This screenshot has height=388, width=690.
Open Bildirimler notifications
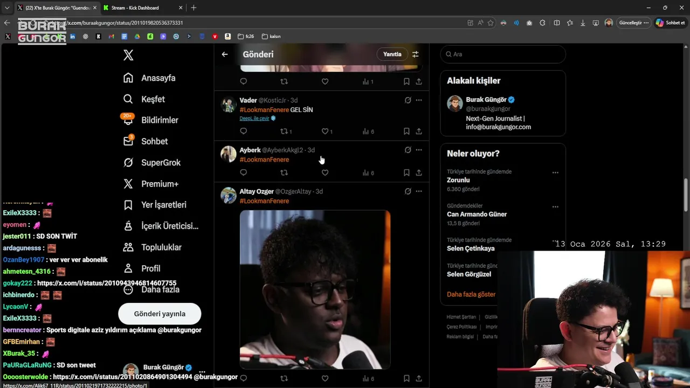pyautogui.click(x=150, y=120)
